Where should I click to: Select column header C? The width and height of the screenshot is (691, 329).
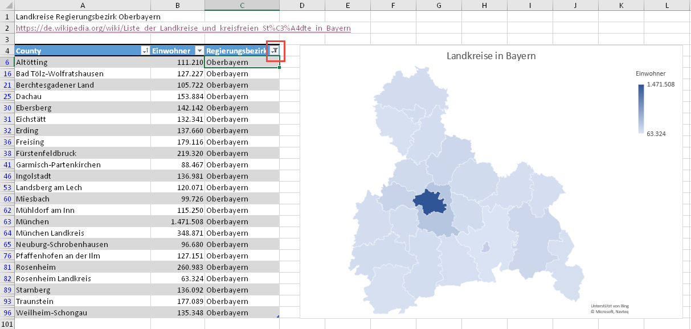(x=242, y=5)
